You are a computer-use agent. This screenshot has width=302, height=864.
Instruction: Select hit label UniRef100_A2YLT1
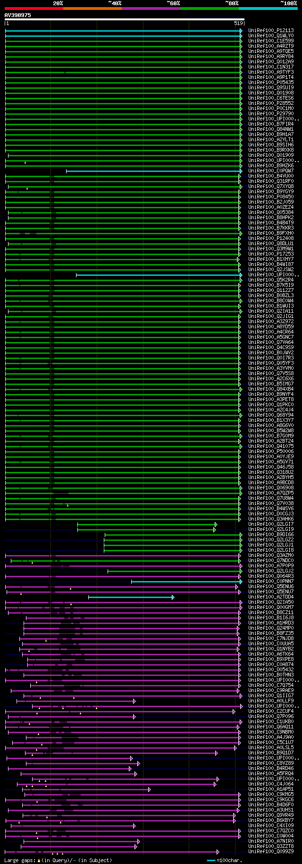tap(271, 140)
